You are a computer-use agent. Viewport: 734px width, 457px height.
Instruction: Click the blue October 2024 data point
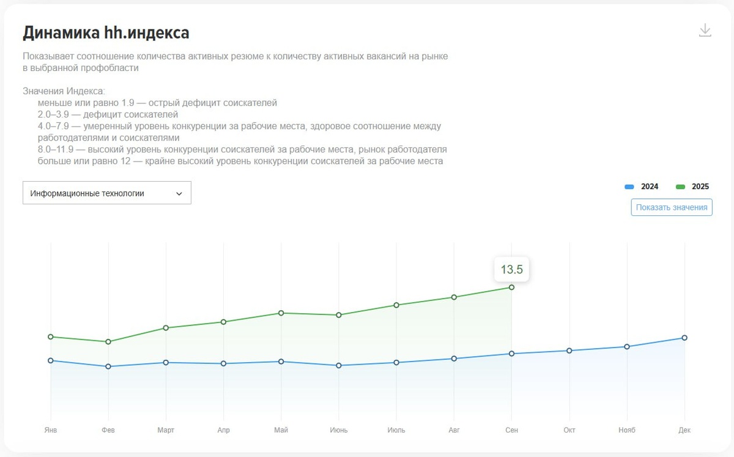569,351
